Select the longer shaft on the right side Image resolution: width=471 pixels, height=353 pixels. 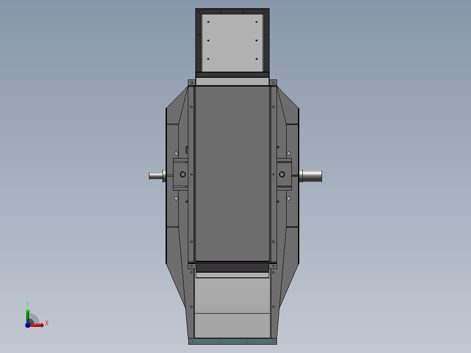pos(311,176)
